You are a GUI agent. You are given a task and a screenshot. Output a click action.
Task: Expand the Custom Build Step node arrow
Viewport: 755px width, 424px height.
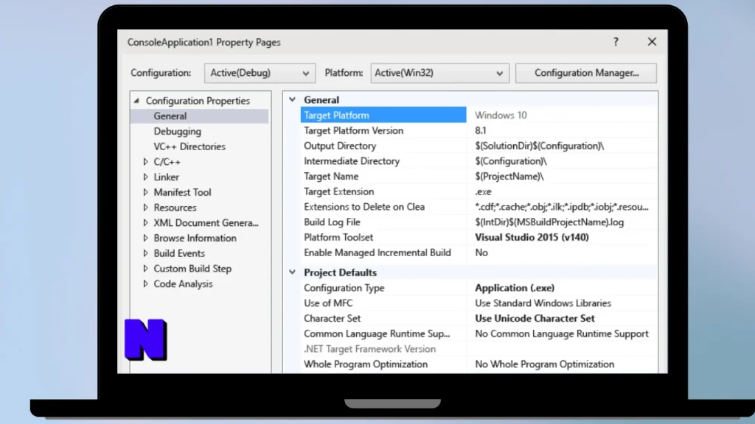pyautogui.click(x=145, y=269)
